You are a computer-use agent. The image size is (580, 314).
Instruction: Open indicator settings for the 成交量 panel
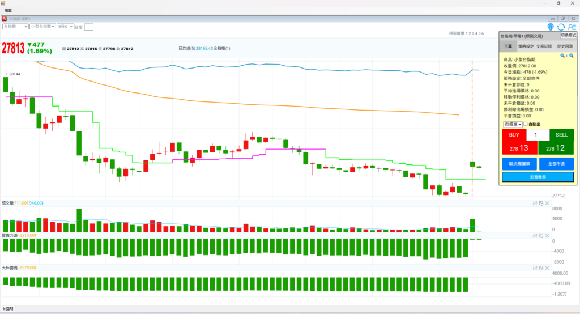pyautogui.click(x=535, y=203)
